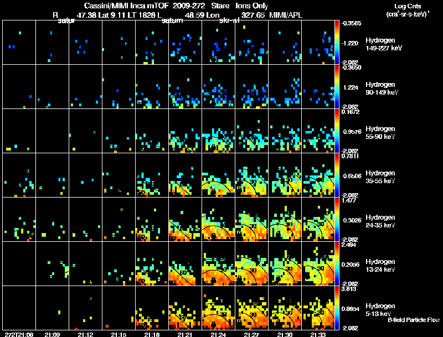443x337 pixels.
Task: Click the '48.59 Lon' header value
Action: pyautogui.click(x=203, y=15)
